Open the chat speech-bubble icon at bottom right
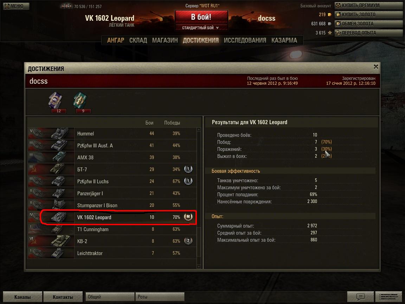Viewport: 405px width, 304px height. [360, 297]
